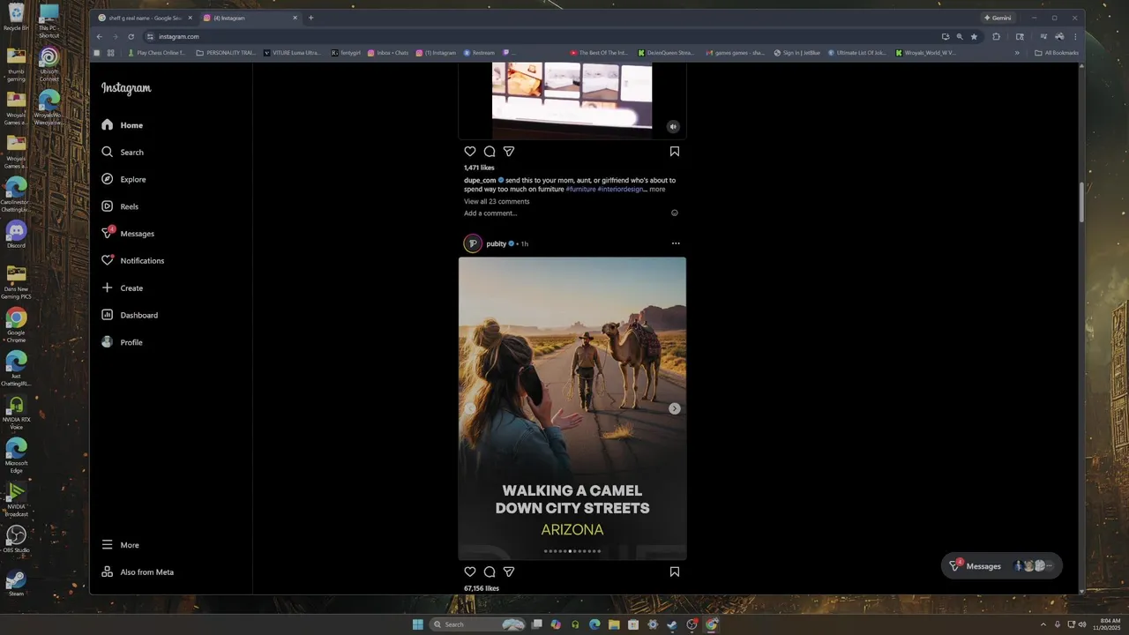
Task: Like the pubity camel post
Action: click(x=470, y=572)
